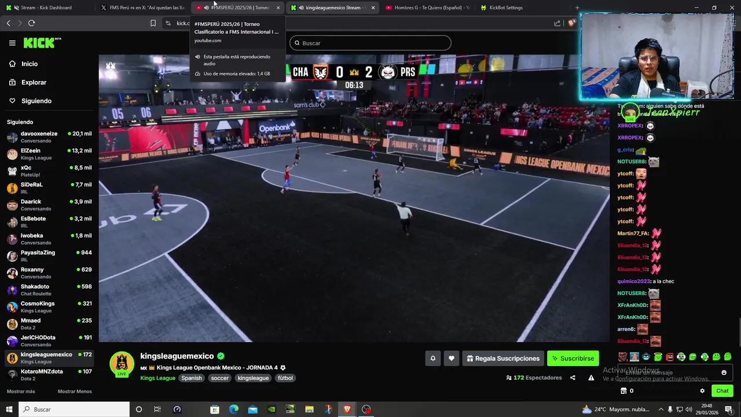741x417 pixels.
Task: Open EsBebote channel in sidebar
Action: (49, 222)
